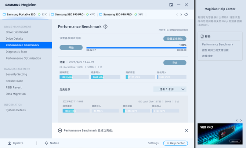Click the 开始 start benchmark button
This screenshot has width=246, height=148.
[x=71, y=47]
